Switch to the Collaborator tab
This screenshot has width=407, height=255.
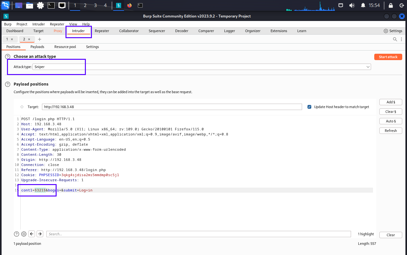[129, 31]
